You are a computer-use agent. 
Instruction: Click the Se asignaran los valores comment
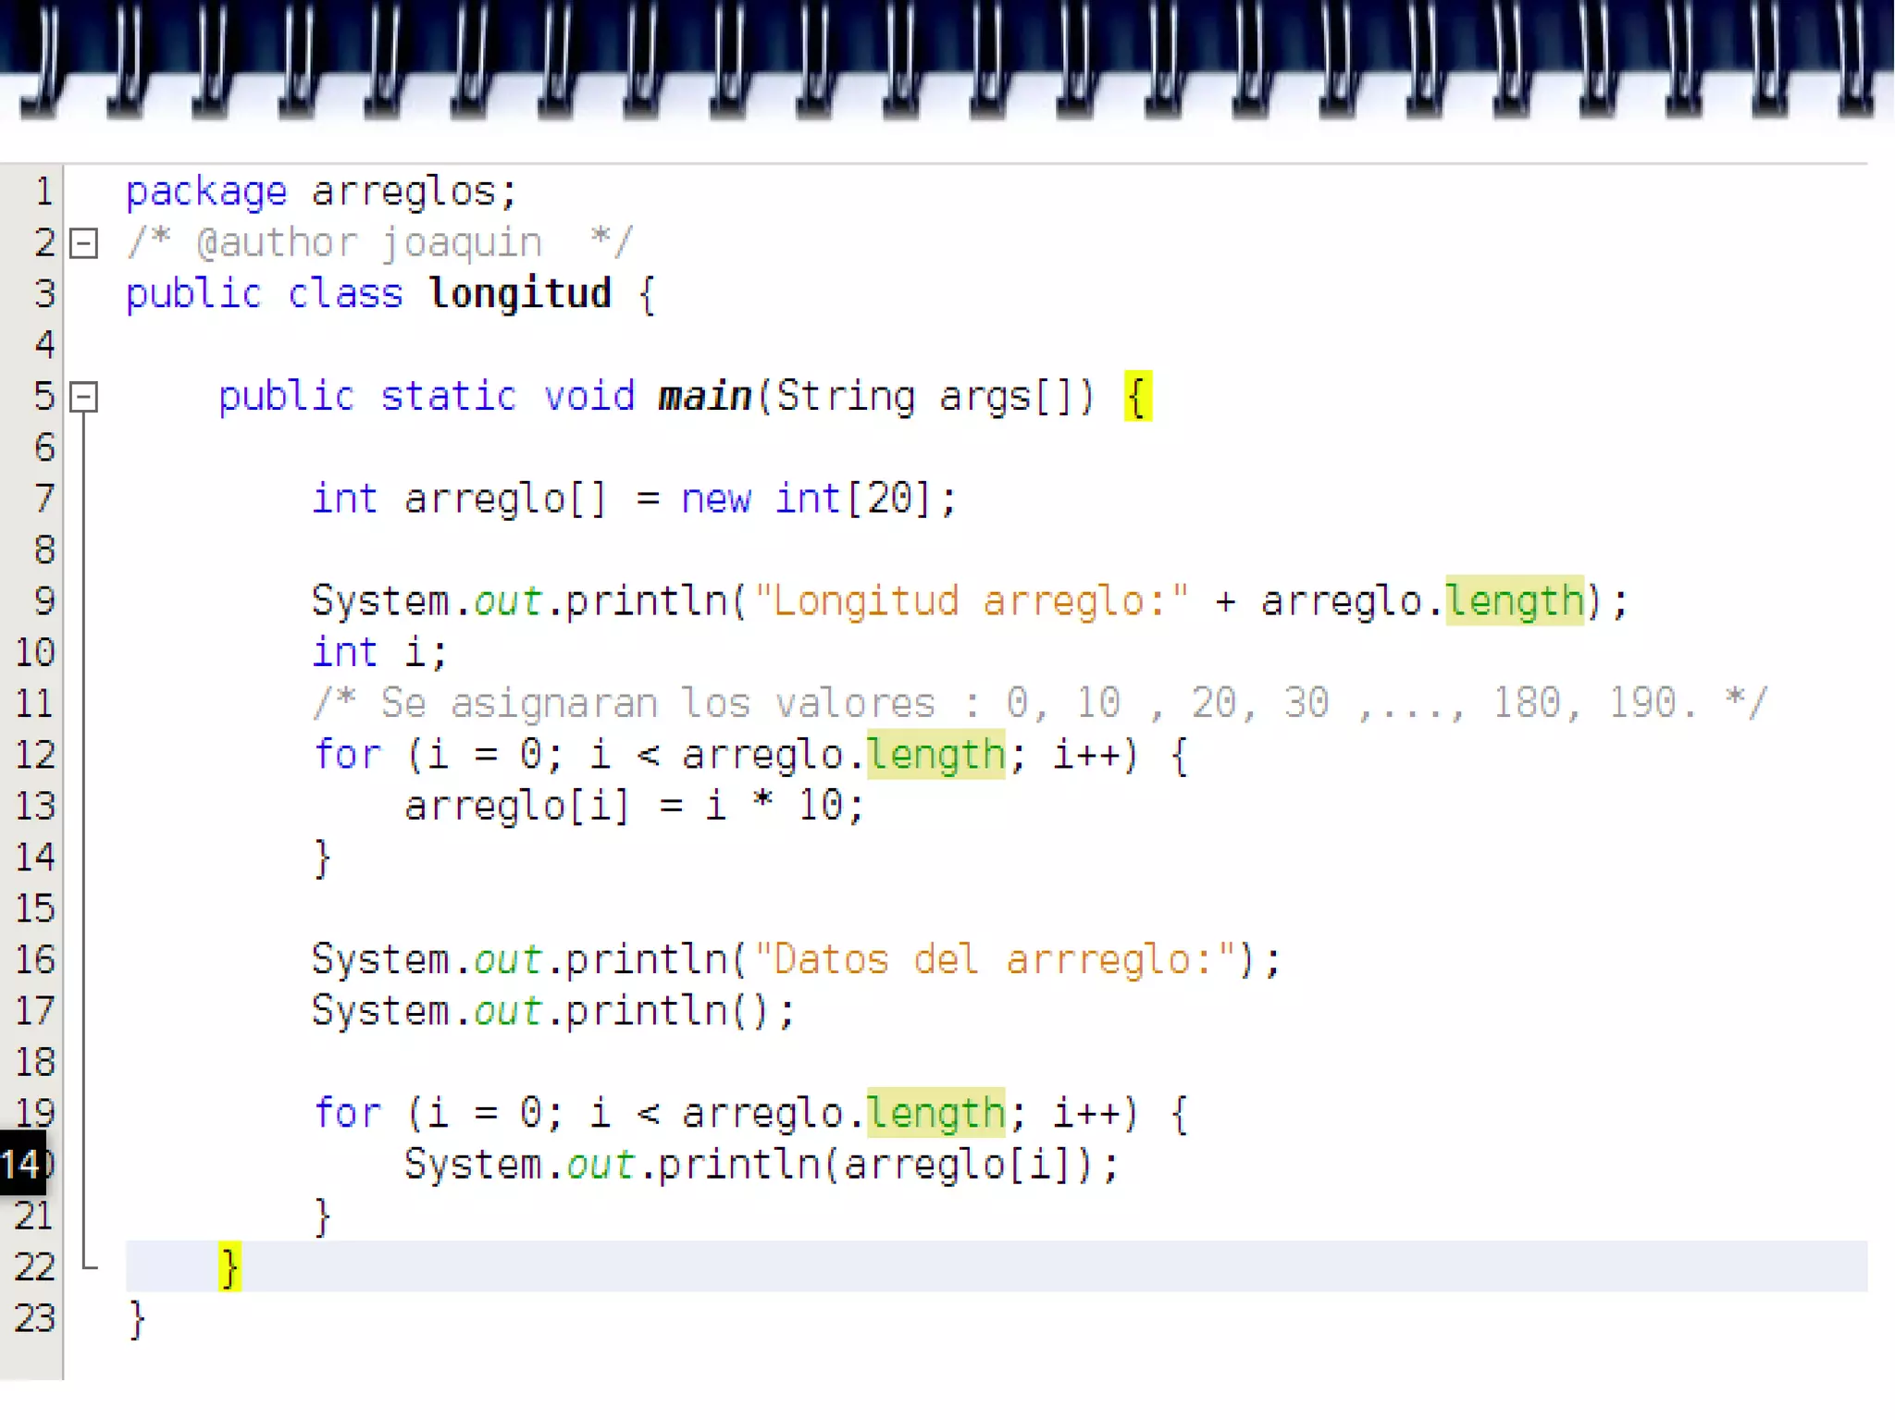point(1039,704)
